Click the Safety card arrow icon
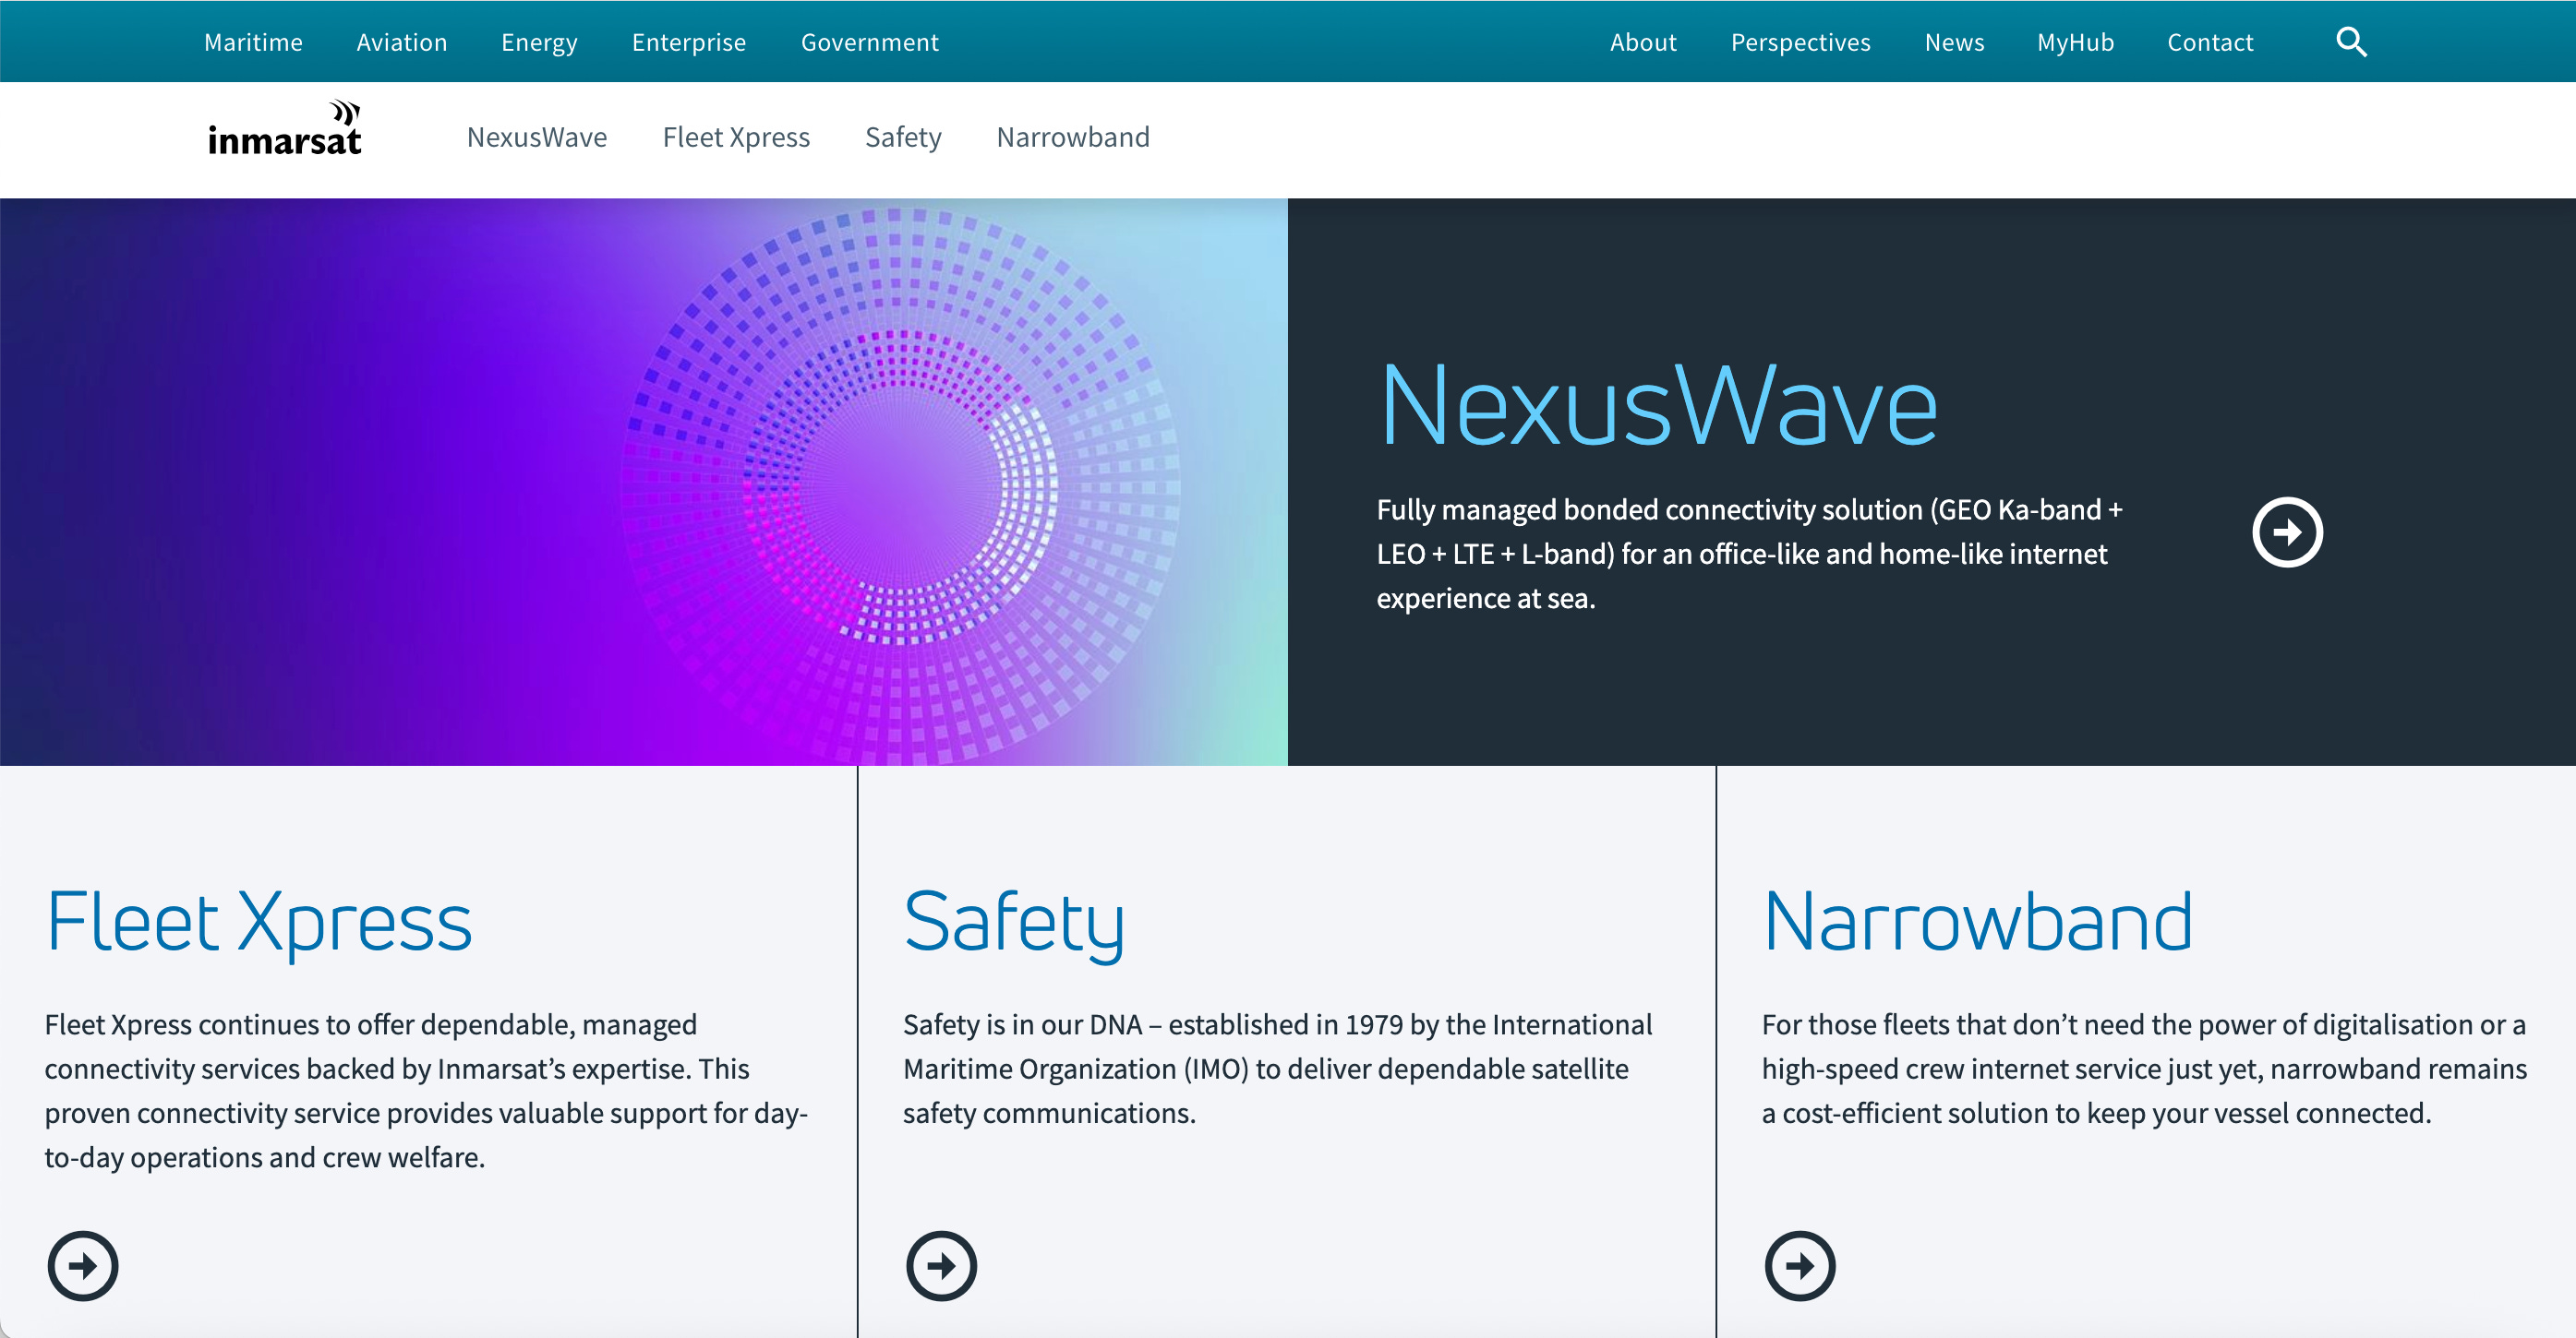This screenshot has height=1338, width=2576. [941, 1265]
